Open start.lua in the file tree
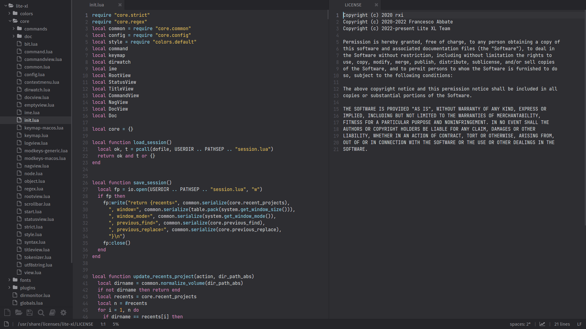The width and height of the screenshot is (586, 329). pos(36,211)
